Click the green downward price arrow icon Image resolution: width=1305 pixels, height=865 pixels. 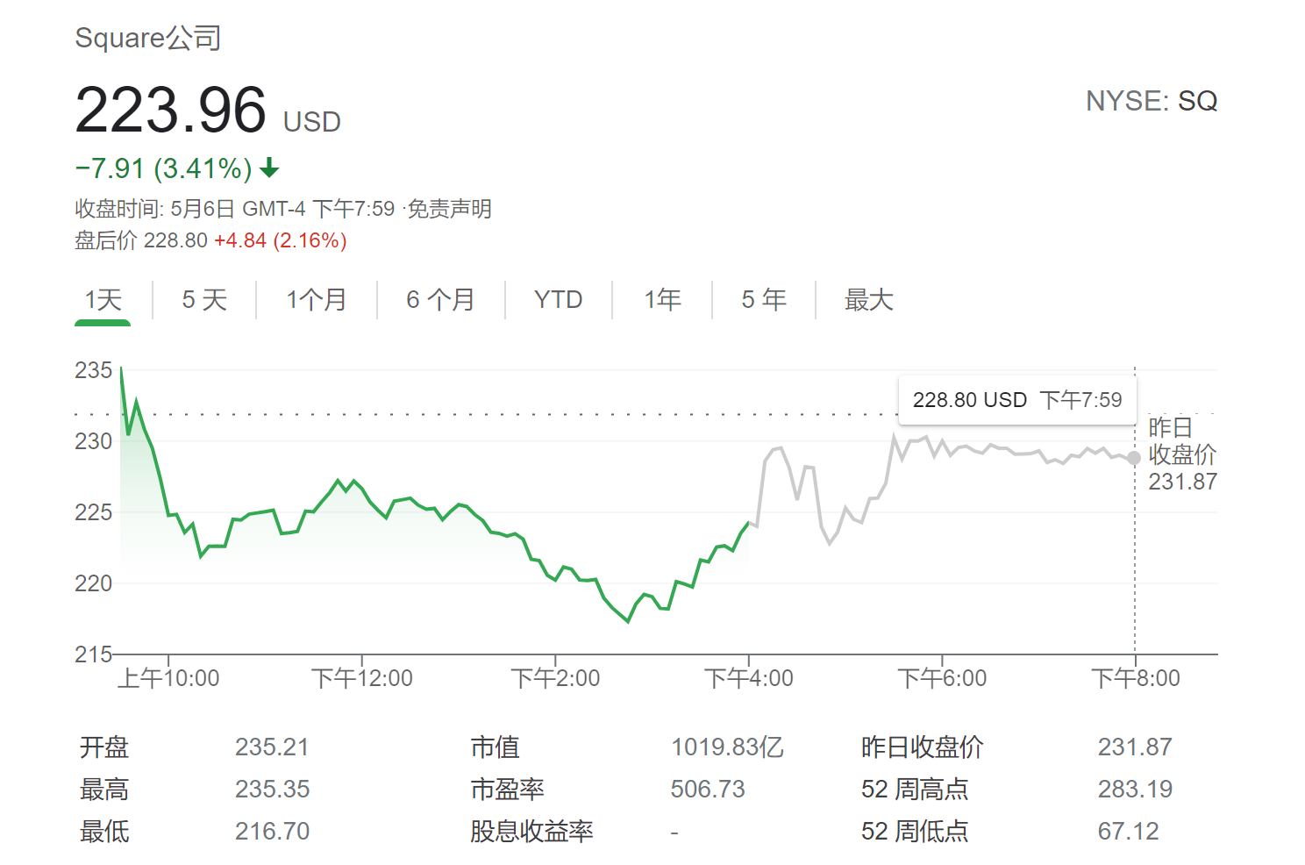[270, 167]
